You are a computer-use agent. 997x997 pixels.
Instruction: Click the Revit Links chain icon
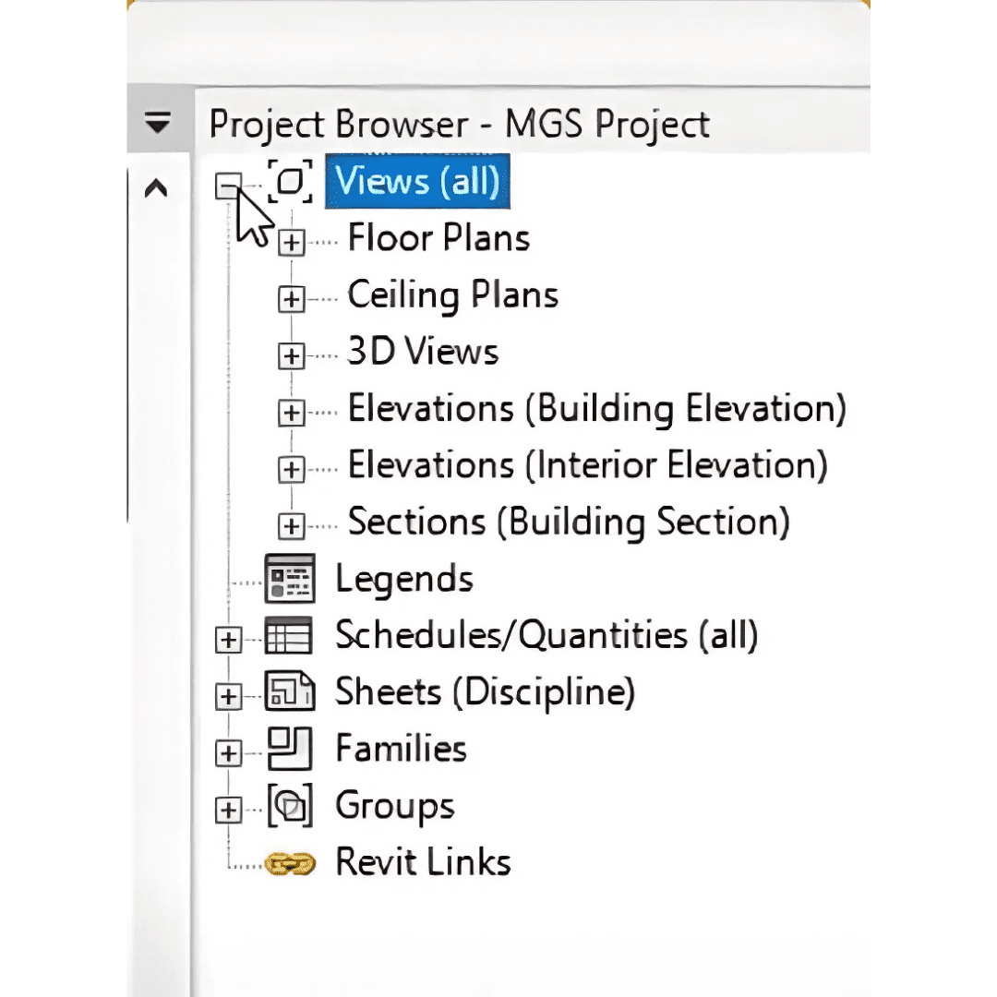coord(290,863)
